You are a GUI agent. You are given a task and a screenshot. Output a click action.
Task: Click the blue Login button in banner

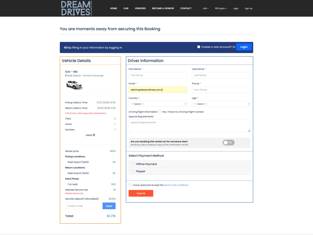coord(244,47)
